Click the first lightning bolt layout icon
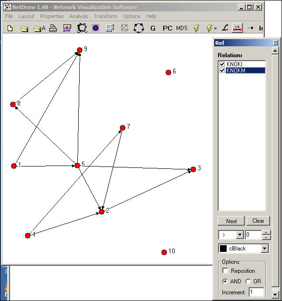 196,28
